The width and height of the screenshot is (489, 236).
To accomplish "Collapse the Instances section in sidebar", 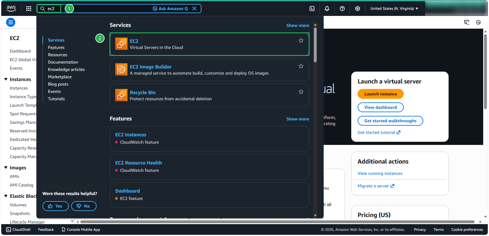I will (6, 79).
